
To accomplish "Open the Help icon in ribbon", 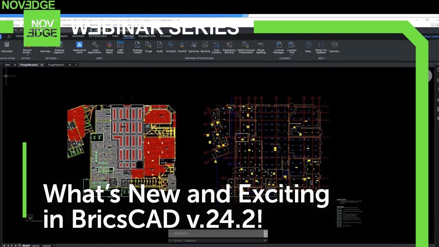I will 308,45.
